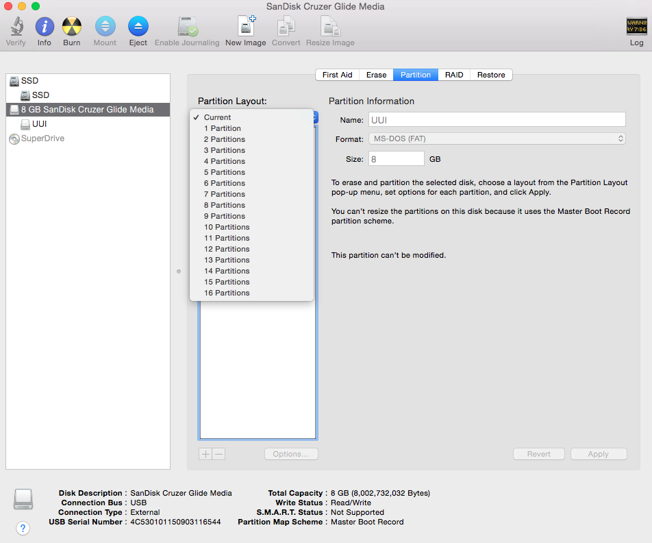Image resolution: width=652 pixels, height=543 pixels.
Task: Switch to the First Aid tab
Action: pyautogui.click(x=337, y=75)
